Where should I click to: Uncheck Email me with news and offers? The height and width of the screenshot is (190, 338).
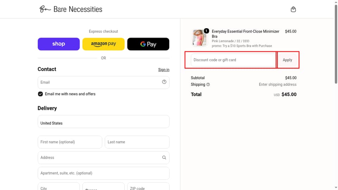tap(40, 94)
